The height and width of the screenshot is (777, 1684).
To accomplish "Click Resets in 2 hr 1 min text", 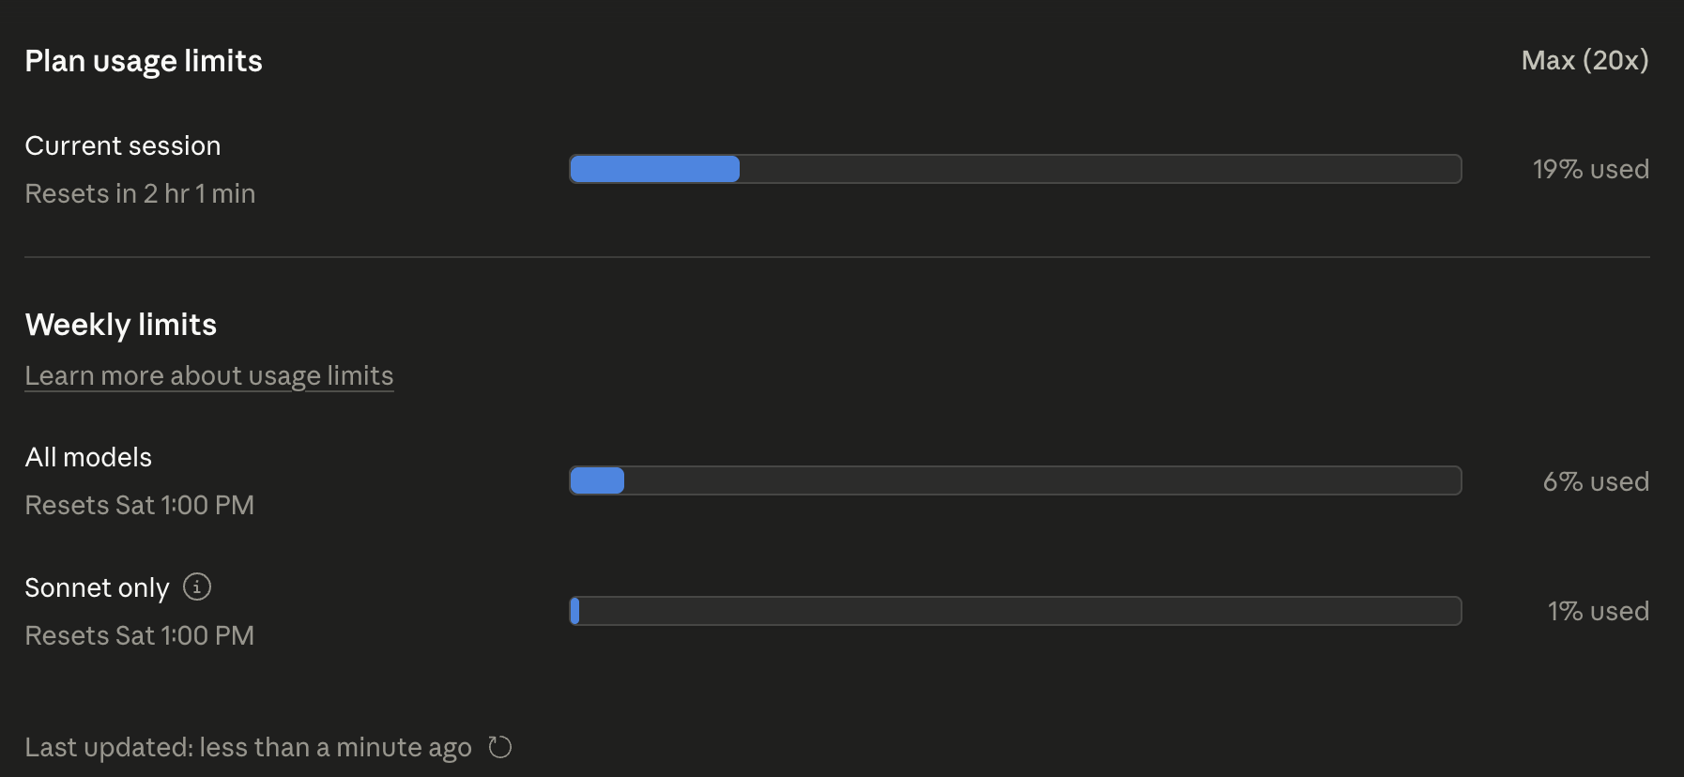I will tap(140, 193).
